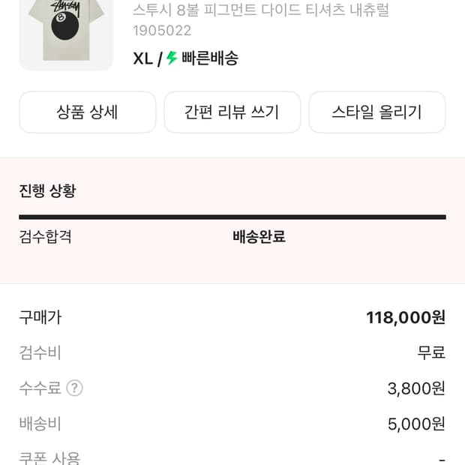Click the 118,000원 purchase price amount
465x465 pixels.
(x=405, y=317)
